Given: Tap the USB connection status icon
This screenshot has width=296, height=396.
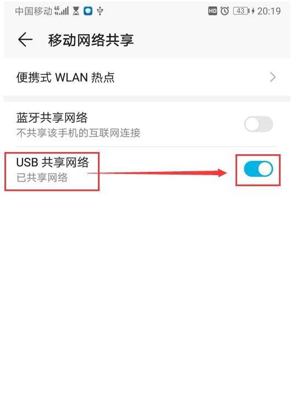Looking at the screenshot, I should [100, 11].
